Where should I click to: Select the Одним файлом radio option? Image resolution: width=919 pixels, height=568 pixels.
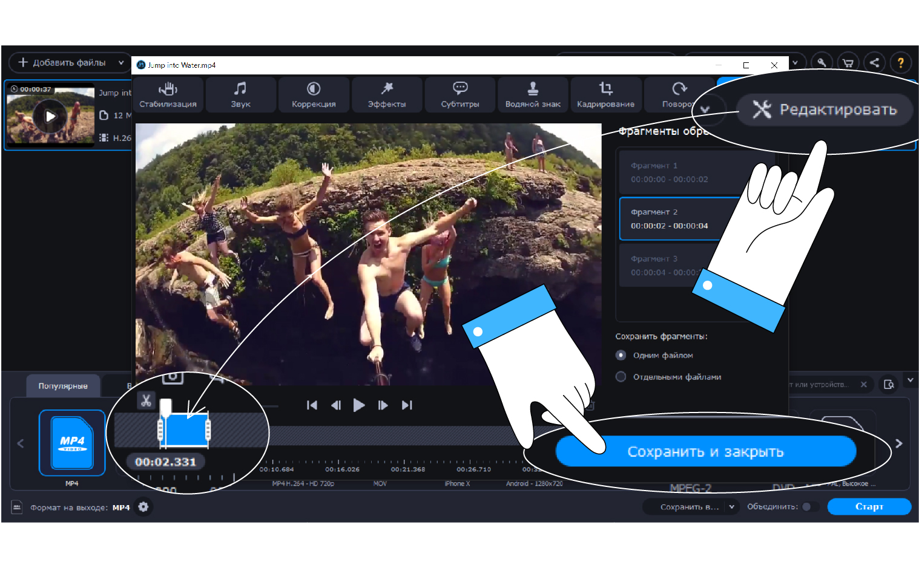(x=621, y=355)
